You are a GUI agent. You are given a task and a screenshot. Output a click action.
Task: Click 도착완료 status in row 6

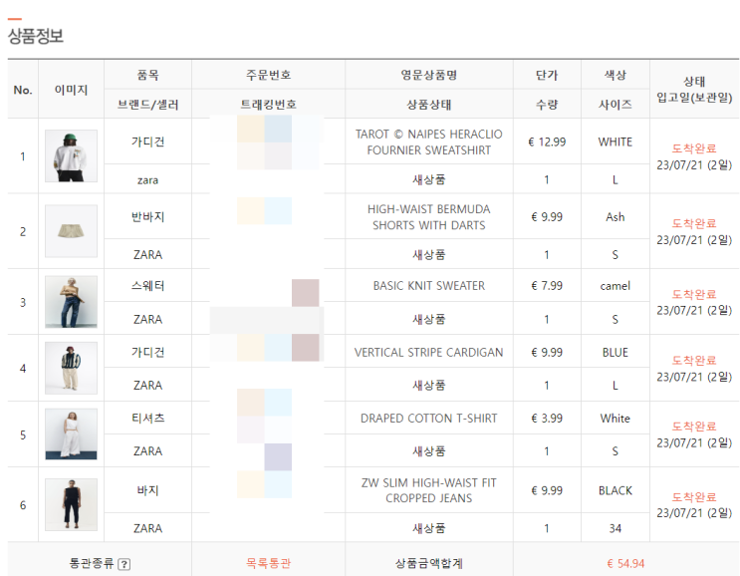pyautogui.click(x=694, y=496)
